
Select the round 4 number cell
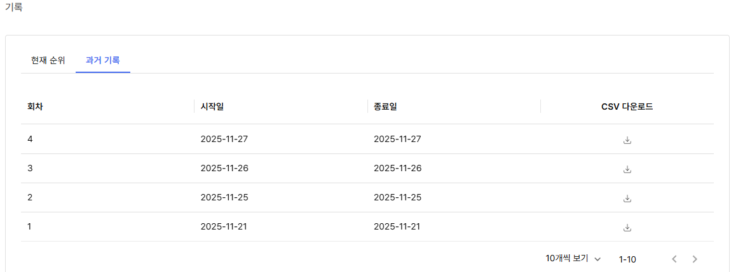point(30,139)
